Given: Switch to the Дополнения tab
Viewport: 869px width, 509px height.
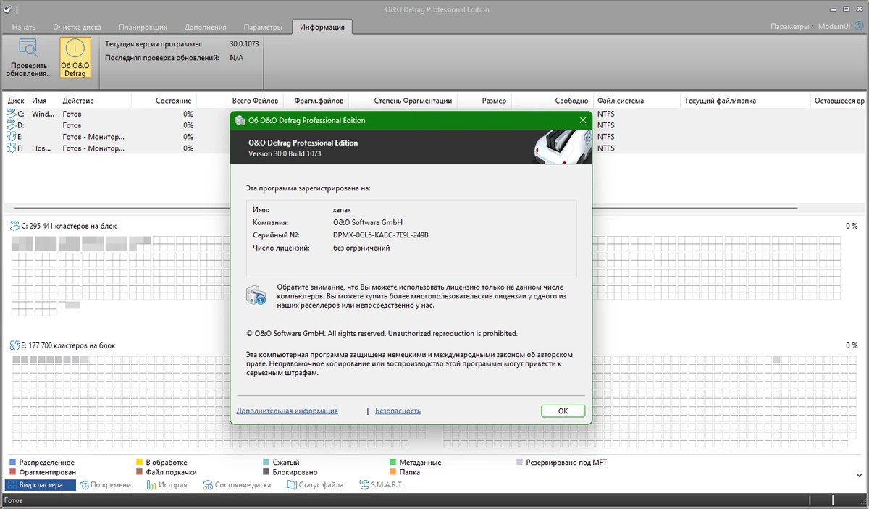Looking at the screenshot, I should (x=206, y=27).
